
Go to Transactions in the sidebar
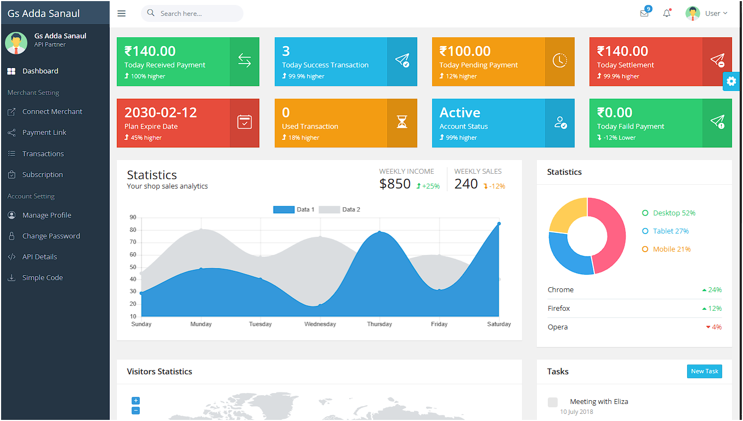(43, 154)
